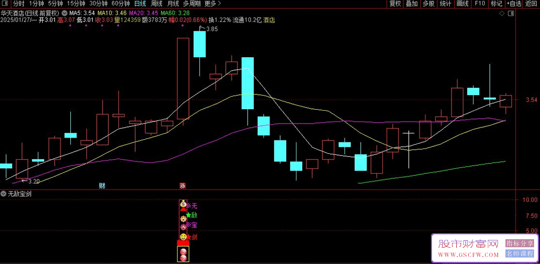Click the 标记 mark button
Image resolution: width=540 pixels, height=264 pixels.
click(x=496, y=4)
